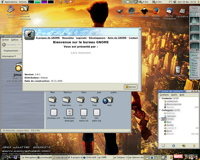Follow the Logiciels link
This screenshot has height=160, width=200.
click(81, 38)
